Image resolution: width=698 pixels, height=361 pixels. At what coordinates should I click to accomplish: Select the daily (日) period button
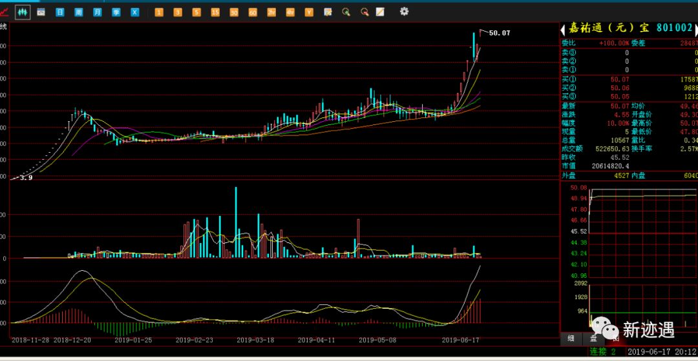click(x=59, y=12)
